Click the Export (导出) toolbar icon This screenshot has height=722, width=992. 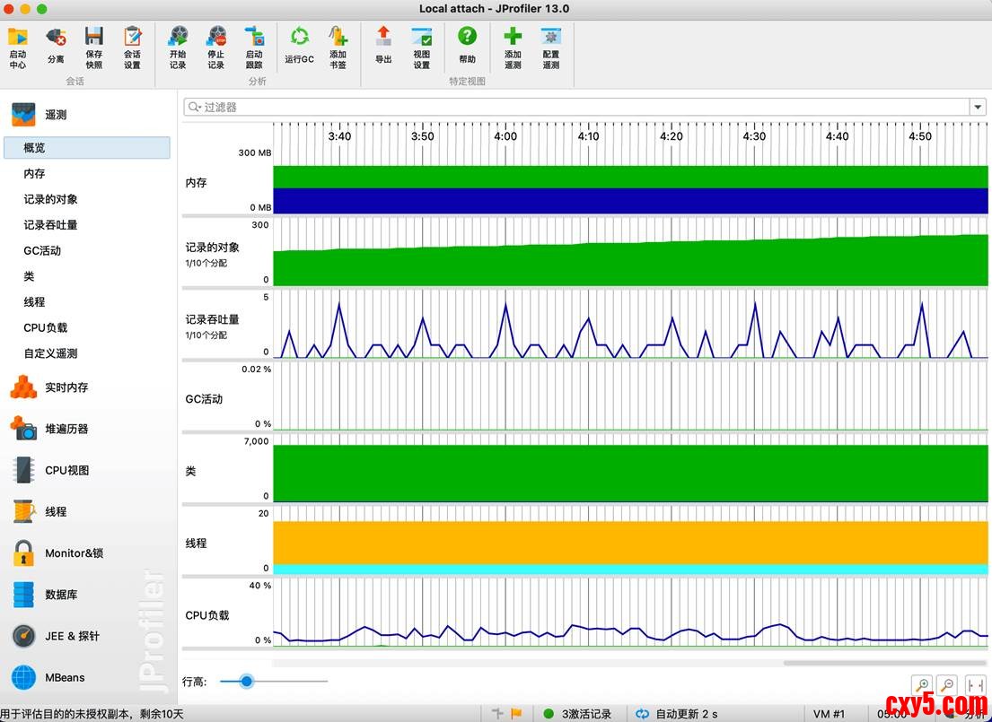tap(383, 38)
